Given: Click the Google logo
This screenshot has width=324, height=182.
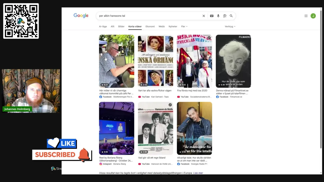Looking at the screenshot, I should pos(81,16).
